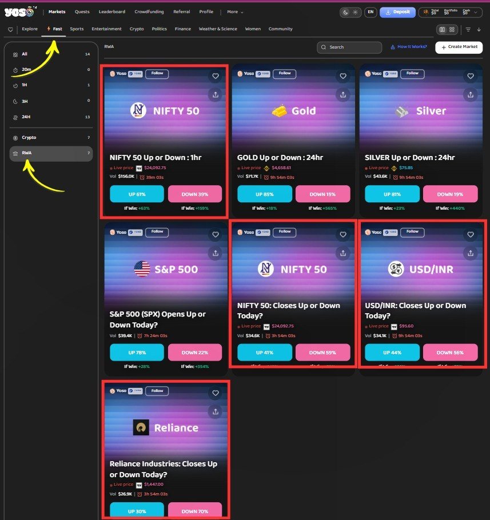Favorite the GOLD market with heart
The width and height of the screenshot is (490, 520).
(x=342, y=76)
